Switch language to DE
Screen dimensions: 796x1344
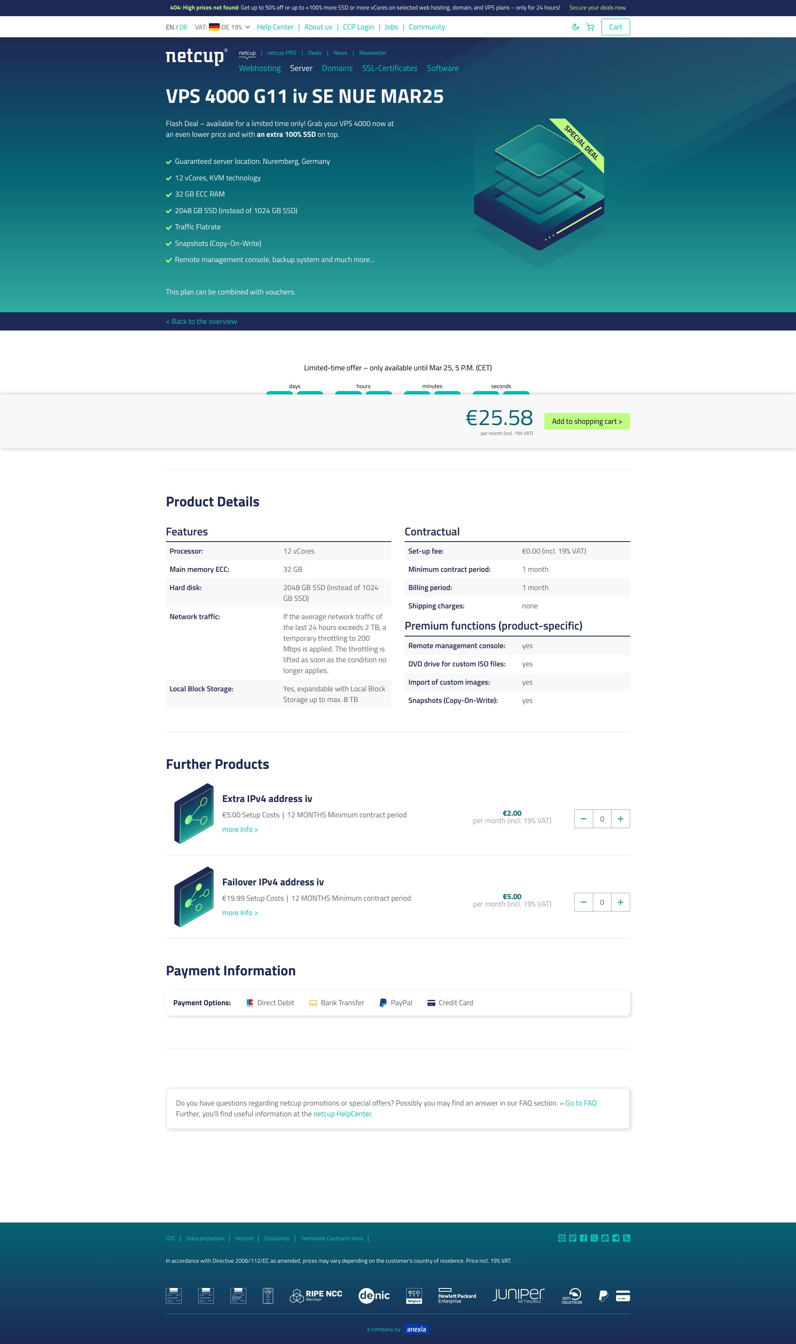[183, 27]
